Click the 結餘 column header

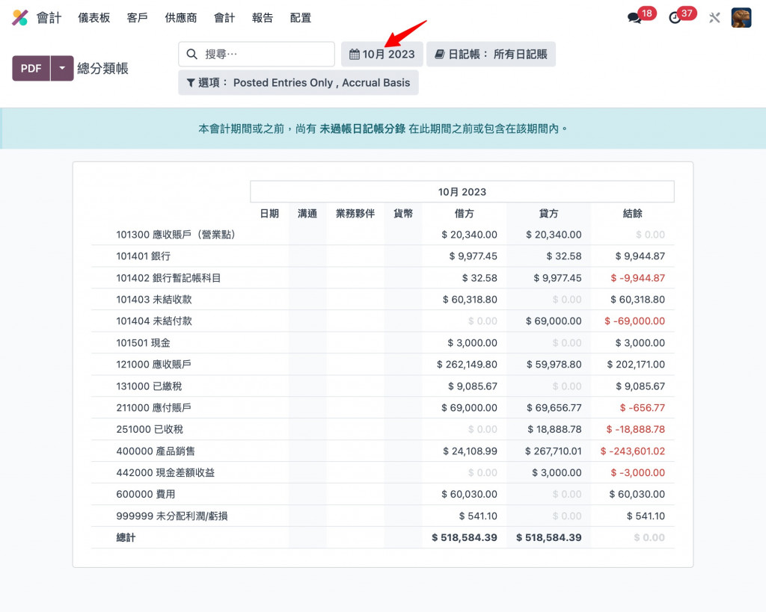[633, 214]
